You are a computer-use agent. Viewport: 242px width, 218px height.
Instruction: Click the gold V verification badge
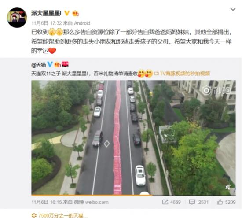coord(67,13)
